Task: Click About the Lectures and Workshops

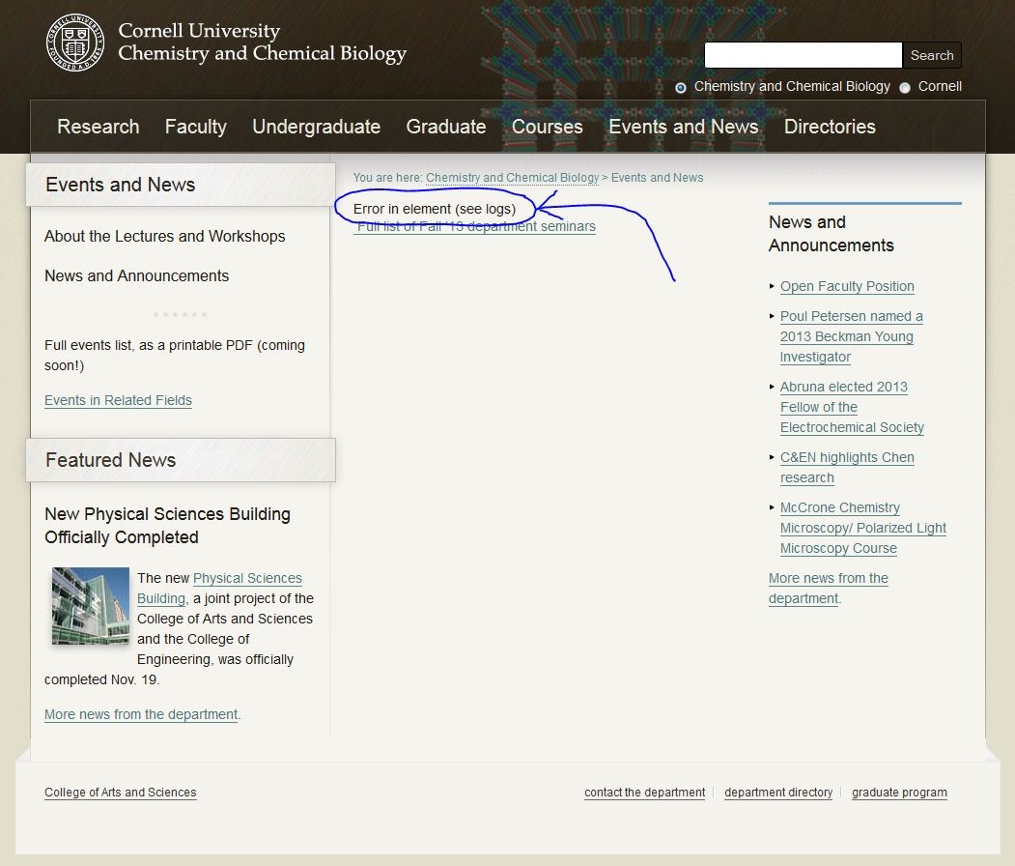Action: pyautogui.click(x=164, y=237)
